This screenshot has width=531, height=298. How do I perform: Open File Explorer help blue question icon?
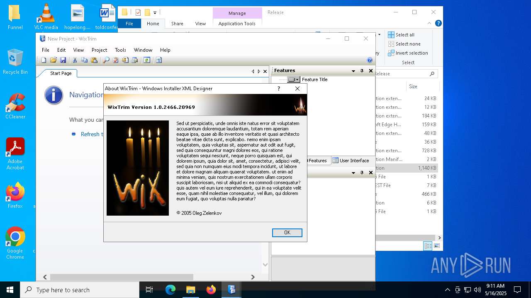coord(438,24)
